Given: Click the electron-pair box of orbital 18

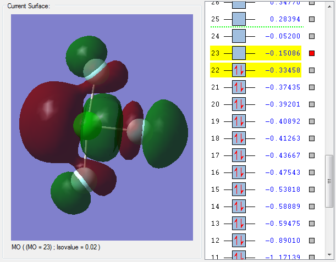Looking at the screenshot, I should [239, 138].
